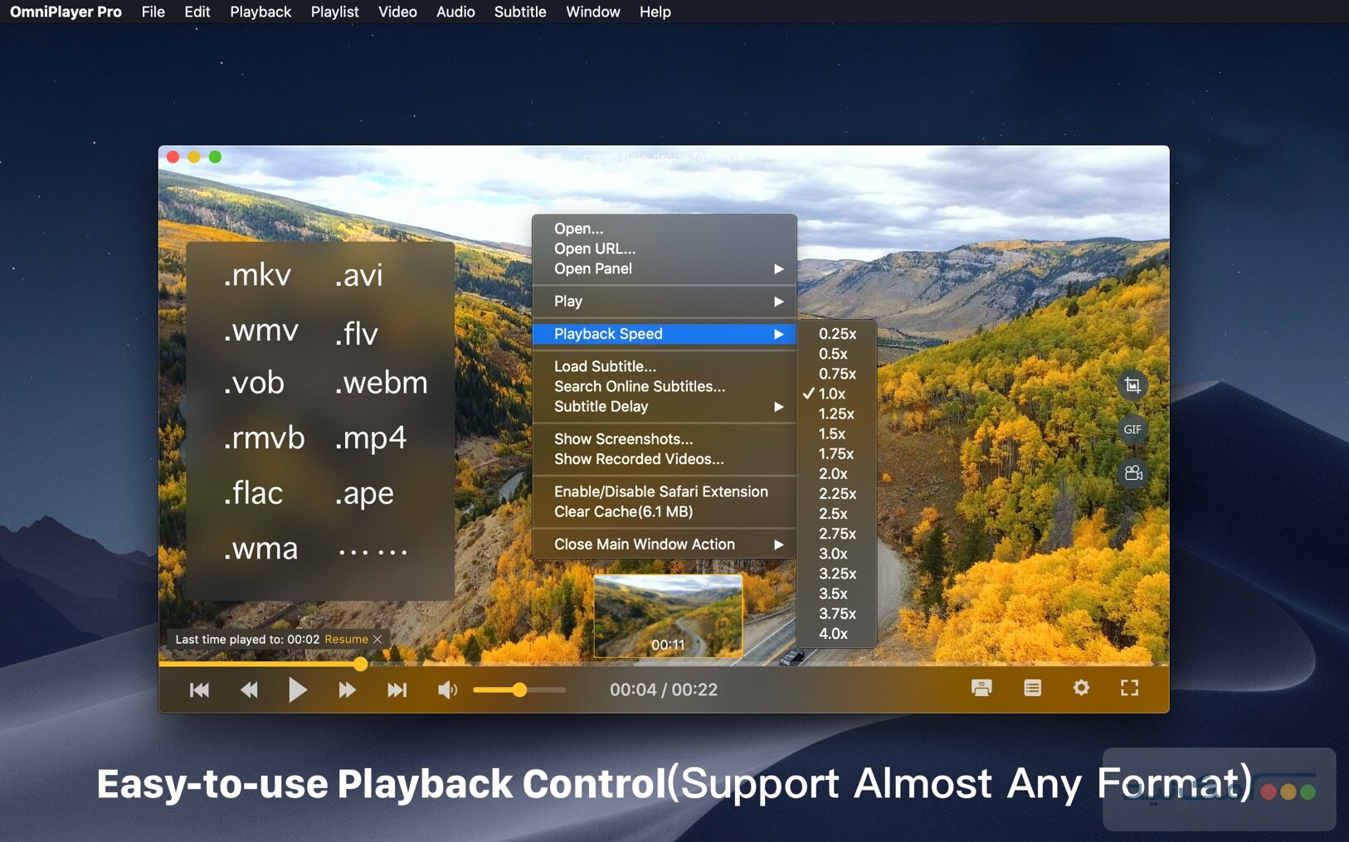Expand the Subtitle Delay submenu
Screen dimensions: 1349x842
coord(664,406)
